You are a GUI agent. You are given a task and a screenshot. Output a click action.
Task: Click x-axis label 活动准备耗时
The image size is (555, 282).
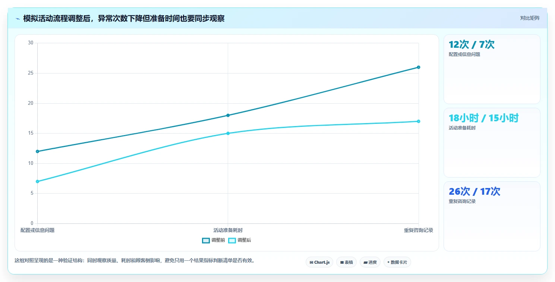(228, 230)
